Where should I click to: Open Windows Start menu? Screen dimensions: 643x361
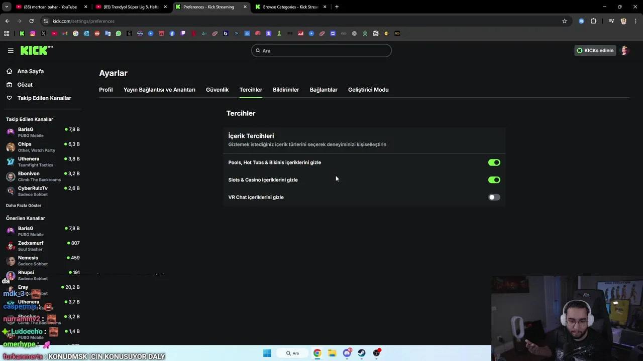click(x=267, y=353)
